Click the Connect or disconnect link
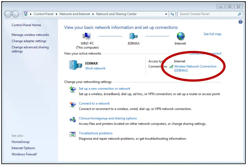The width and height of the screenshot is (247, 165). (x=205, y=53)
